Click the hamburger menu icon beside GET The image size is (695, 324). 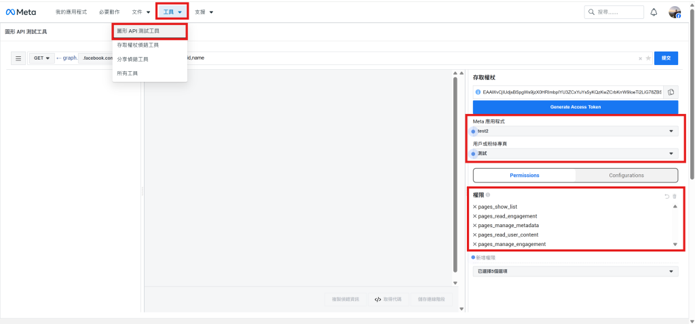coord(18,58)
